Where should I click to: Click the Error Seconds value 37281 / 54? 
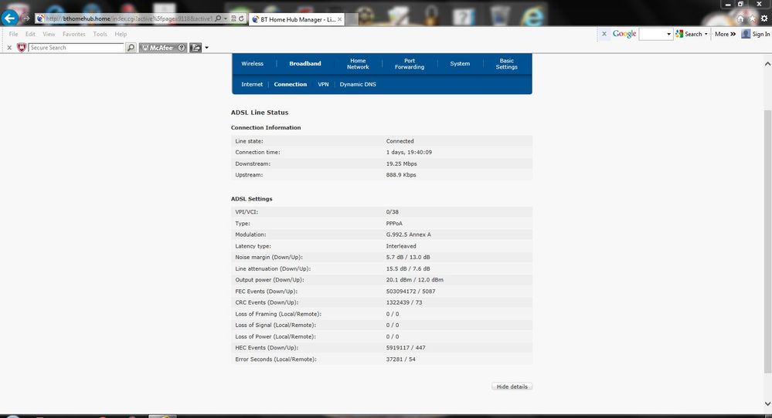click(400, 359)
